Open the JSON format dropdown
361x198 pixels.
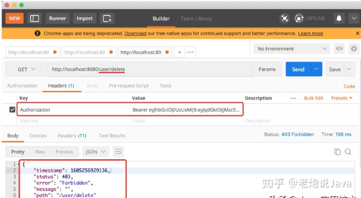click(x=96, y=152)
